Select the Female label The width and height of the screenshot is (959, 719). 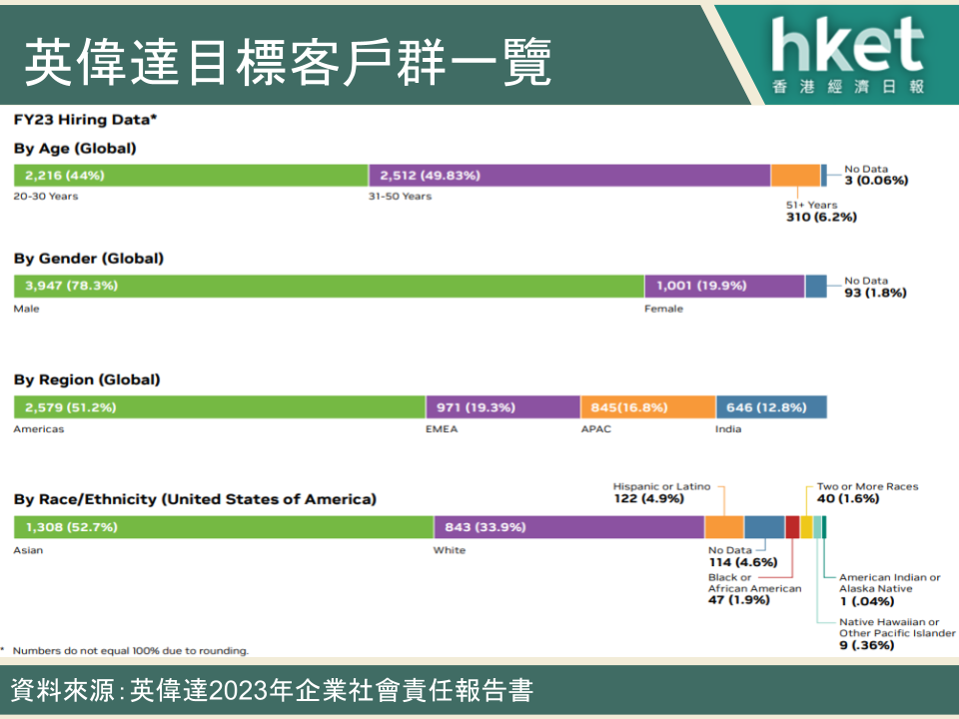click(x=663, y=309)
